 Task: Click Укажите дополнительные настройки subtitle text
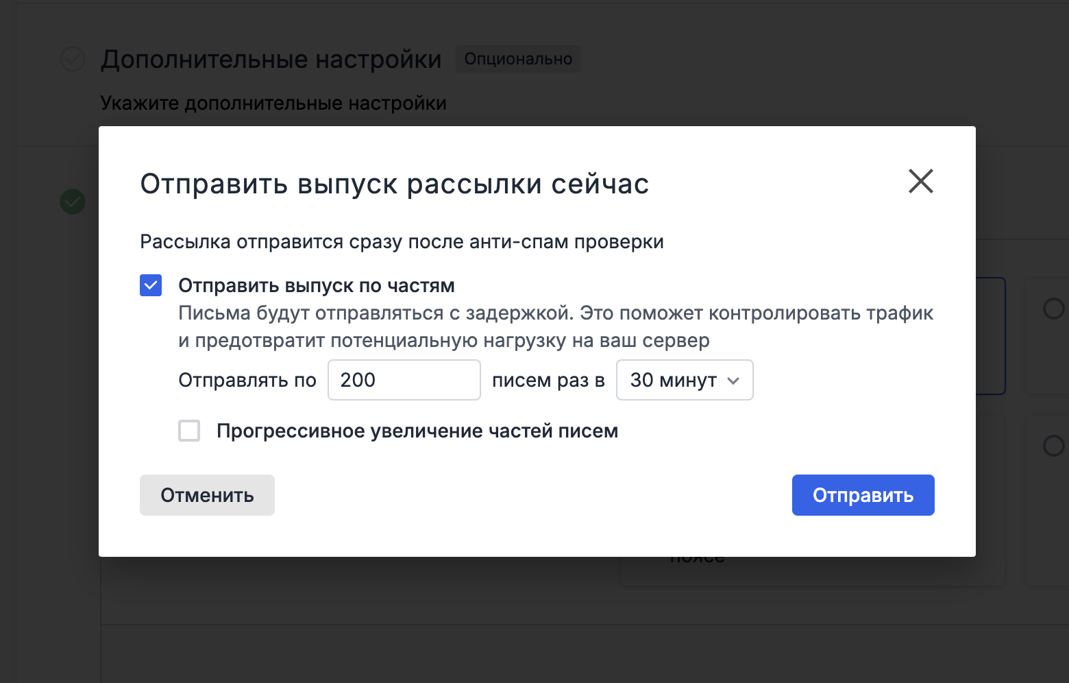273,103
